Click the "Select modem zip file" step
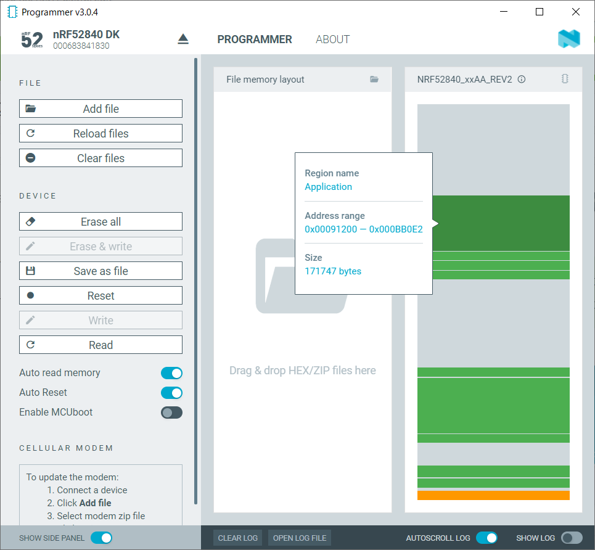The width and height of the screenshot is (595, 550). click(101, 516)
